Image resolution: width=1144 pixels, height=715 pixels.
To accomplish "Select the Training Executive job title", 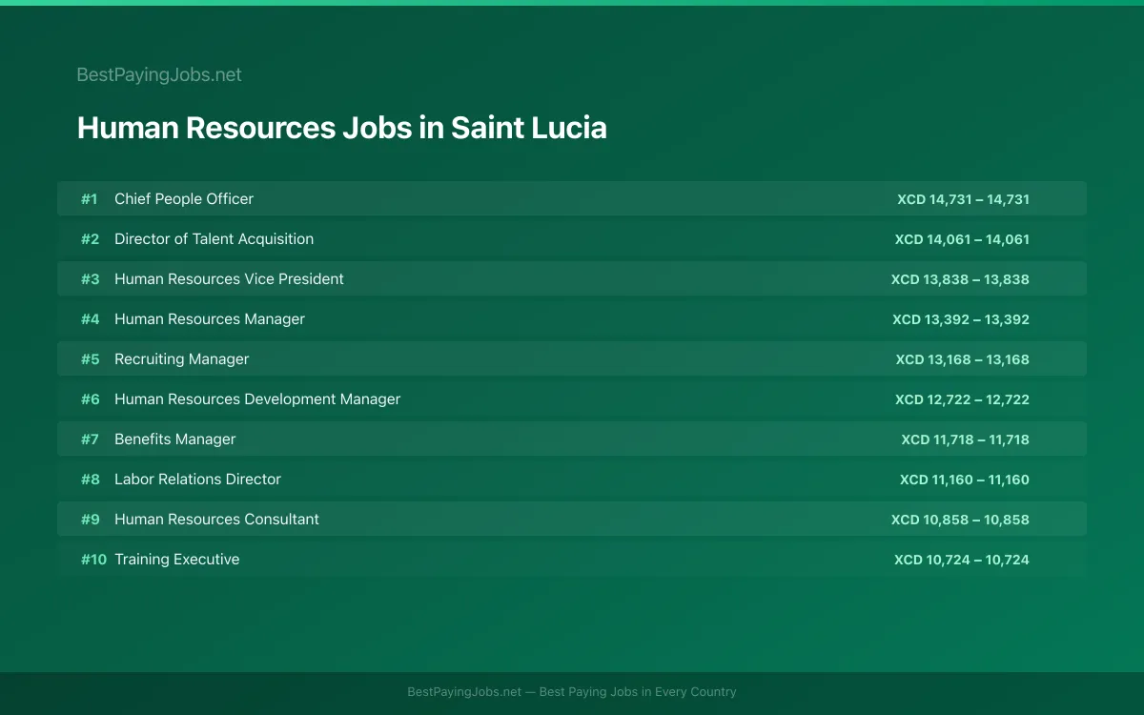I will 176,559.
